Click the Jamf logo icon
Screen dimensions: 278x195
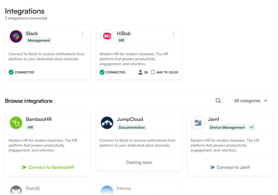tap(198, 123)
